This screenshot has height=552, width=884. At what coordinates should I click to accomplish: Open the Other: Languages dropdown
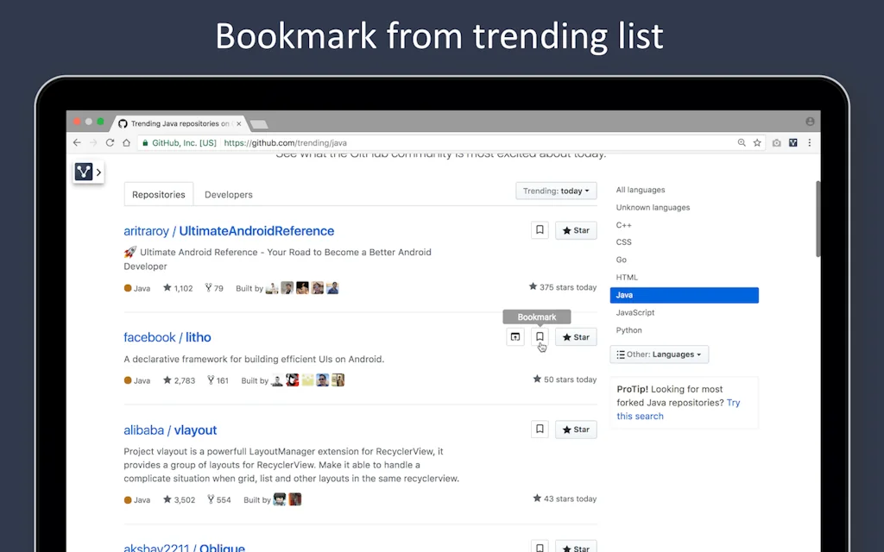(659, 354)
